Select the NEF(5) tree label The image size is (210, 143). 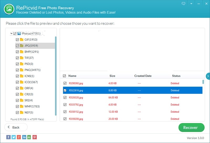pyautogui.click(x=29, y=112)
